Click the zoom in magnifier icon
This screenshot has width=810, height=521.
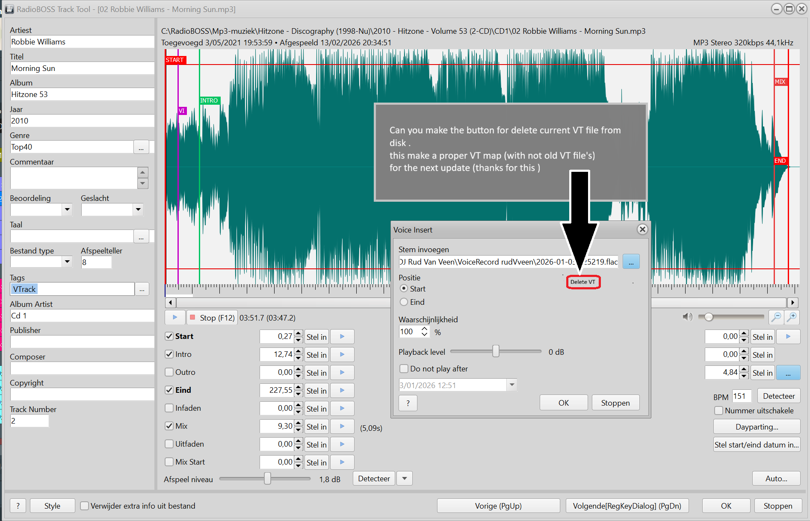pyautogui.click(x=792, y=317)
